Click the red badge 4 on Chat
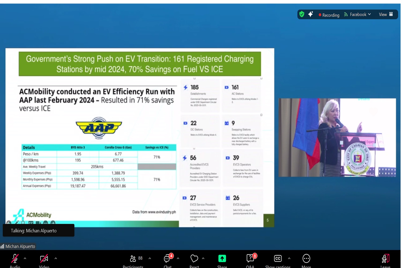Screen dimensions: 402x268 pyautogui.click(x=171, y=256)
